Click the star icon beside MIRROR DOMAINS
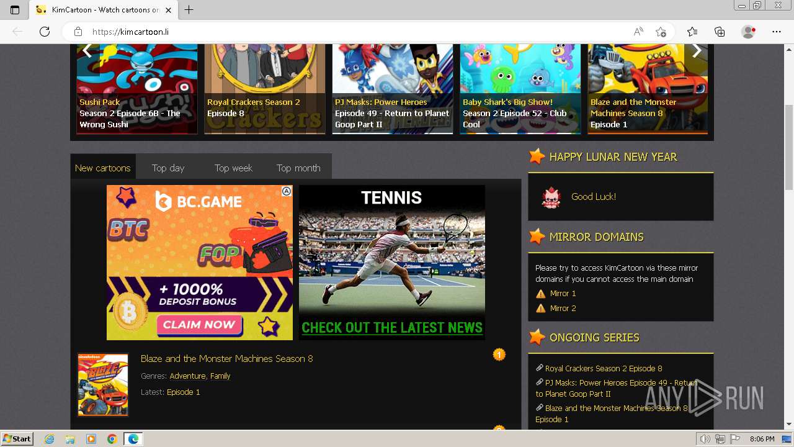The height and width of the screenshot is (447, 794). (x=537, y=237)
